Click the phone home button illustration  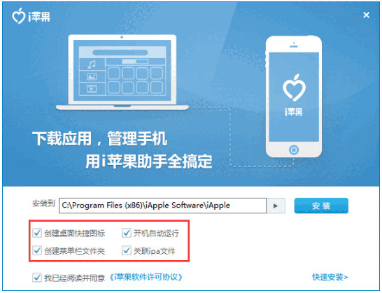point(294,150)
